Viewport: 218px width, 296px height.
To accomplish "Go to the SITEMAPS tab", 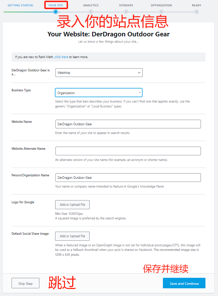I will click(126, 5).
